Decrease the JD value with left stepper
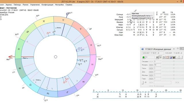Viewport: 184px width, 103px height. pyautogui.click(x=150, y=83)
